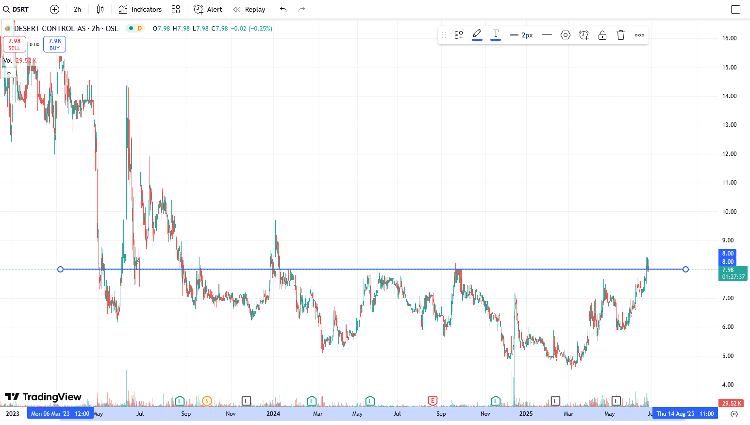Screen dimensions: 750x425
Task: Create an Alert from the top toolbar
Action: click(x=208, y=9)
